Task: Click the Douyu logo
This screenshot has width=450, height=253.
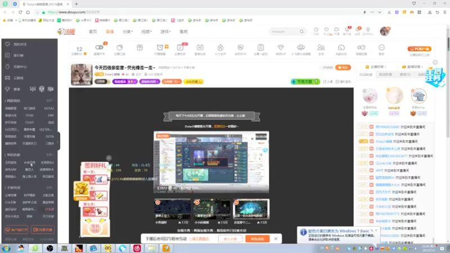Action: click(x=66, y=31)
